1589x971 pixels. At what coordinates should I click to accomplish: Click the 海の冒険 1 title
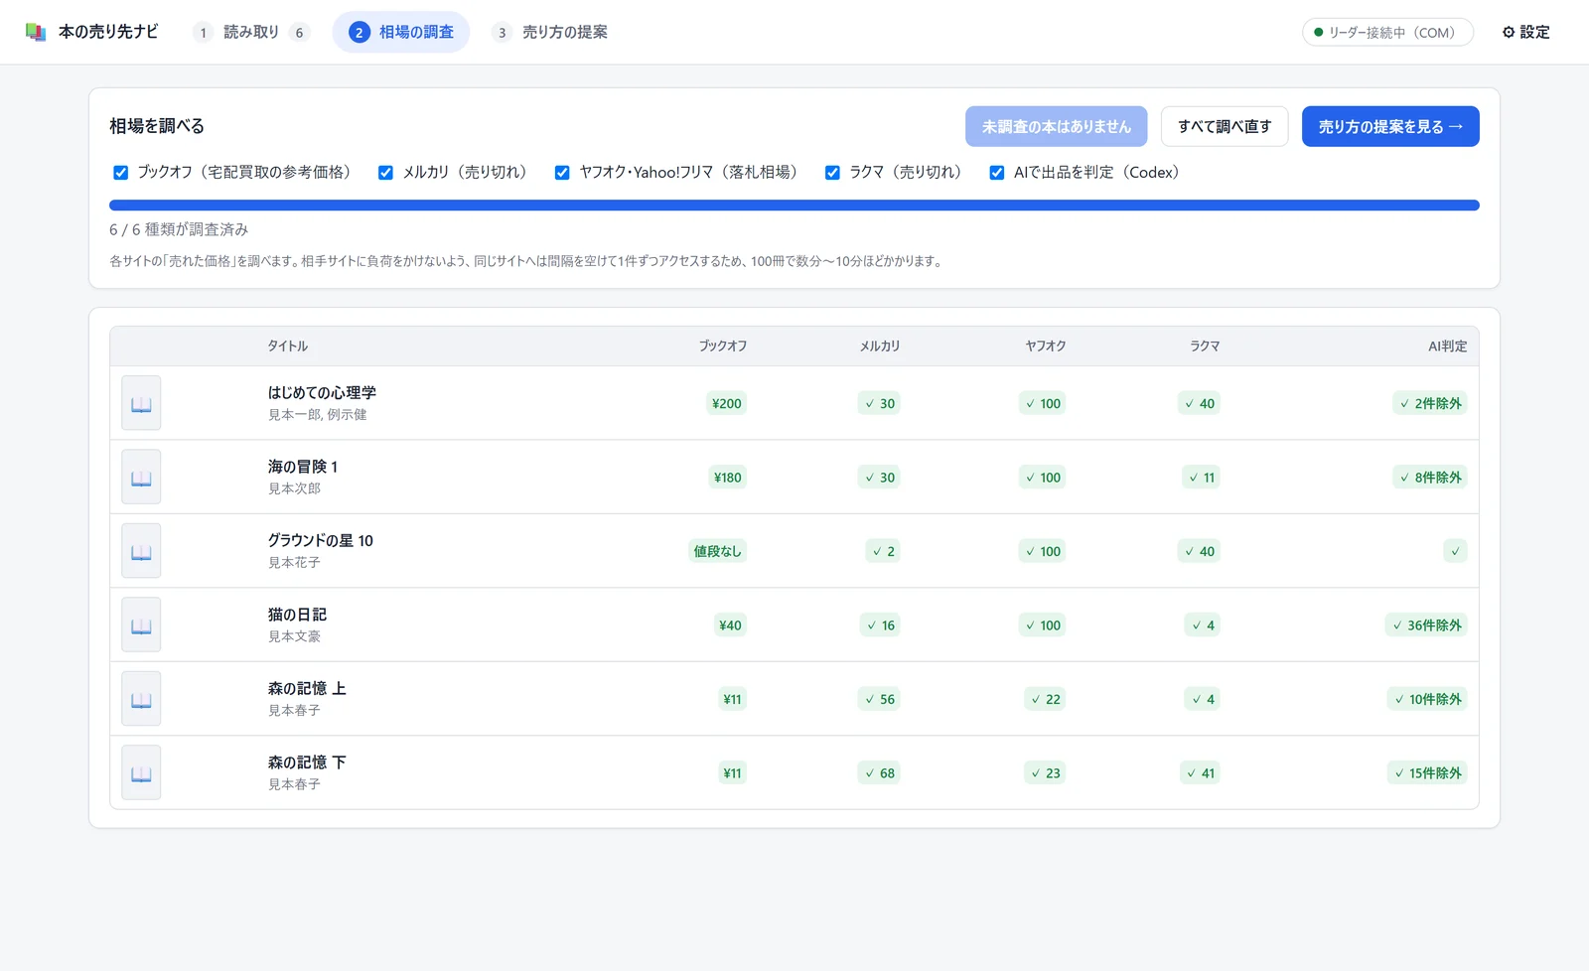pos(303,467)
